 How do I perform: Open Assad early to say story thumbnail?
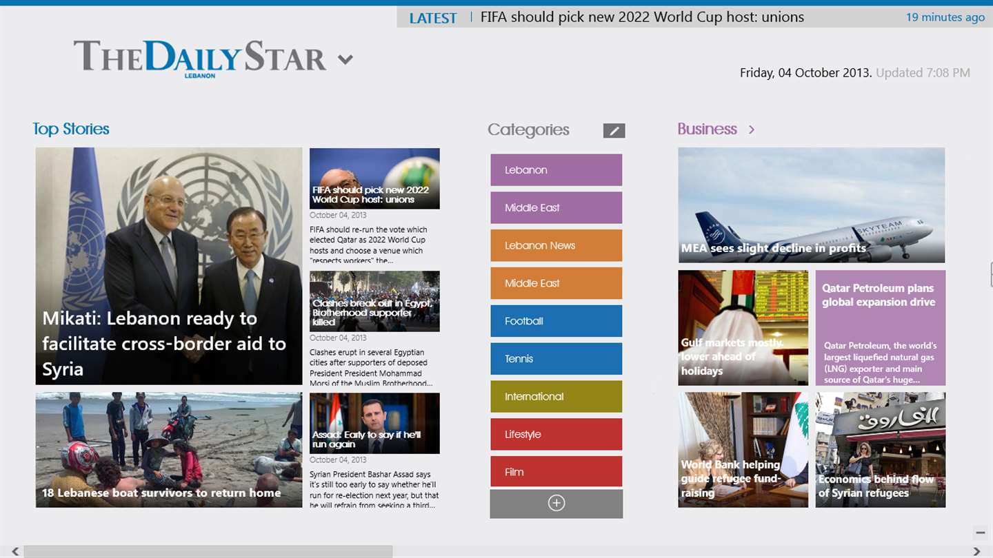pyautogui.click(x=374, y=423)
